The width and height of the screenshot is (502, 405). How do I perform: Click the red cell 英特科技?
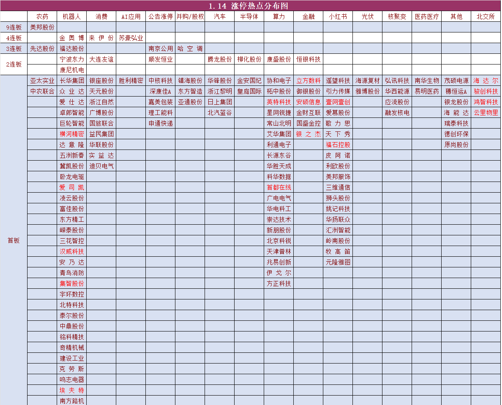(x=279, y=102)
